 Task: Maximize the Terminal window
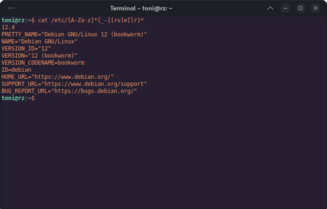pyautogui.click(x=301, y=8)
